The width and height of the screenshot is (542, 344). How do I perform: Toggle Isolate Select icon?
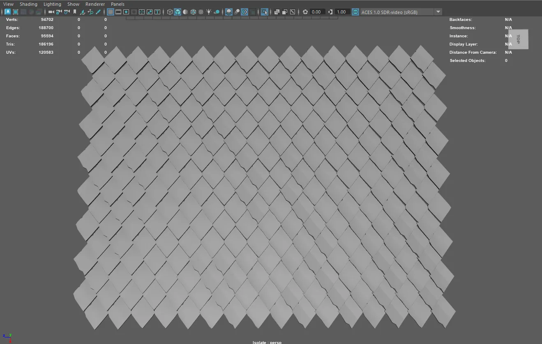pyautogui.click(x=265, y=12)
